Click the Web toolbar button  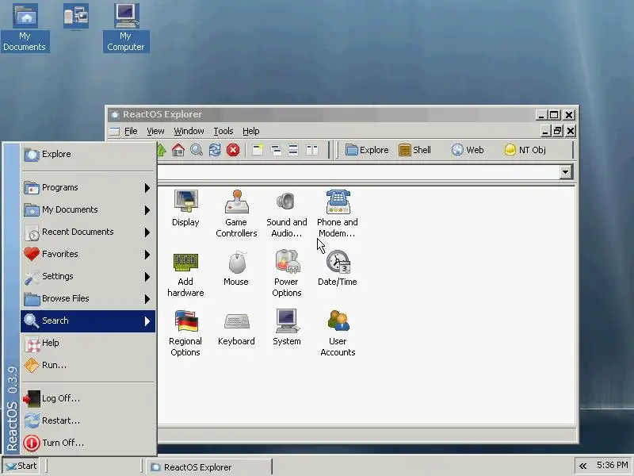tap(468, 150)
